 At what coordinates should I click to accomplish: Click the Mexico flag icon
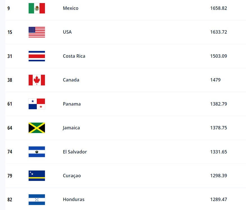[x=37, y=8]
